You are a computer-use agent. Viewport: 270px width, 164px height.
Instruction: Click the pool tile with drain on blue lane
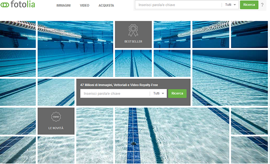(172, 135)
